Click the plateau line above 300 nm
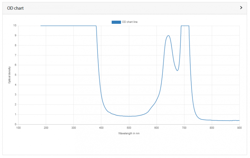 pos(74,26)
